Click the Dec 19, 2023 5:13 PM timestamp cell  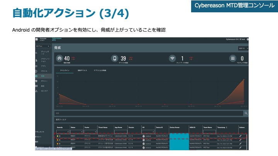224,136
